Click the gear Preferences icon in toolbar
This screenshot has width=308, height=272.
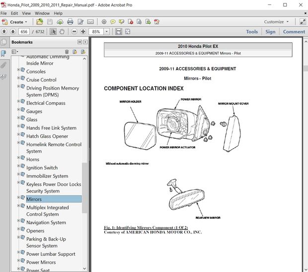click(x=104, y=22)
